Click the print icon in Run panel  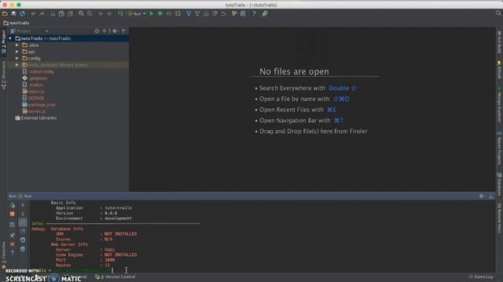click(x=23, y=240)
